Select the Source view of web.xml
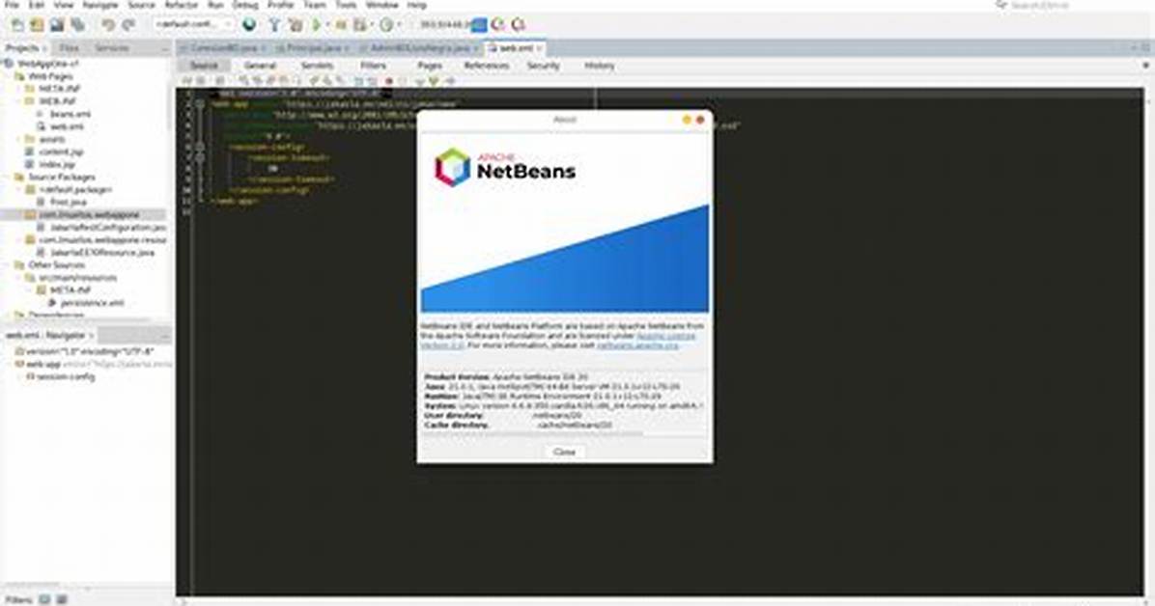Viewport: 1155px width, 606px height. 204,66
